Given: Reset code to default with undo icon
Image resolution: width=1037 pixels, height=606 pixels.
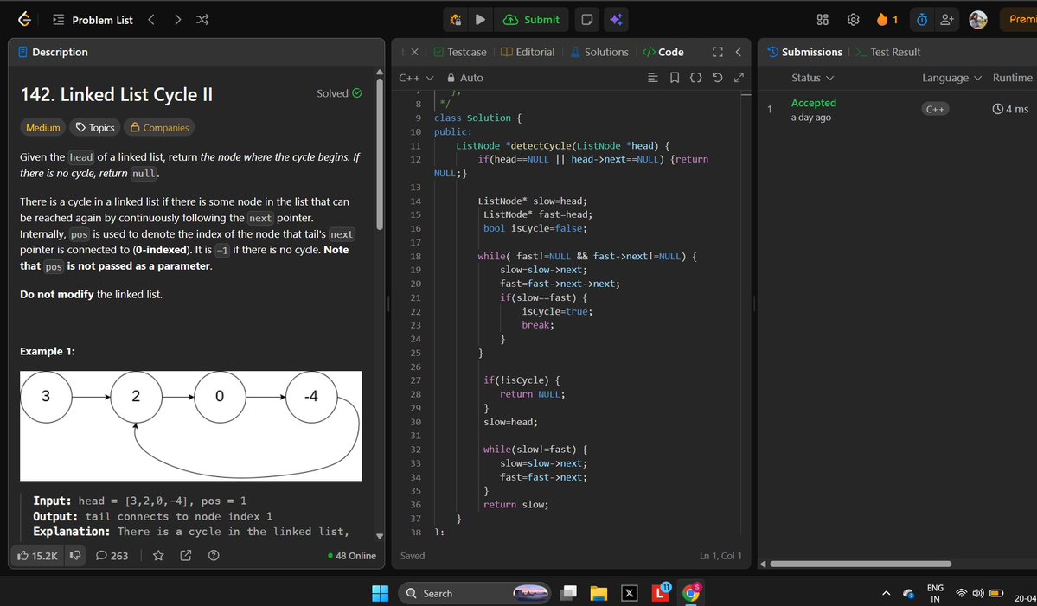Looking at the screenshot, I should pyautogui.click(x=717, y=77).
